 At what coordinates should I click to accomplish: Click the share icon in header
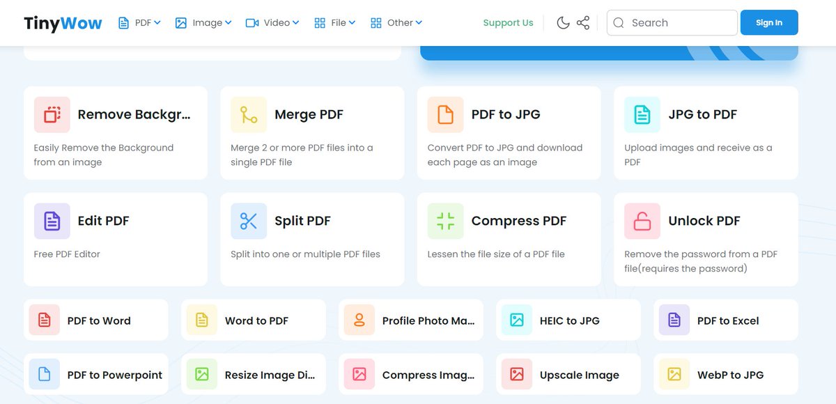pyautogui.click(x=583, y=23)
